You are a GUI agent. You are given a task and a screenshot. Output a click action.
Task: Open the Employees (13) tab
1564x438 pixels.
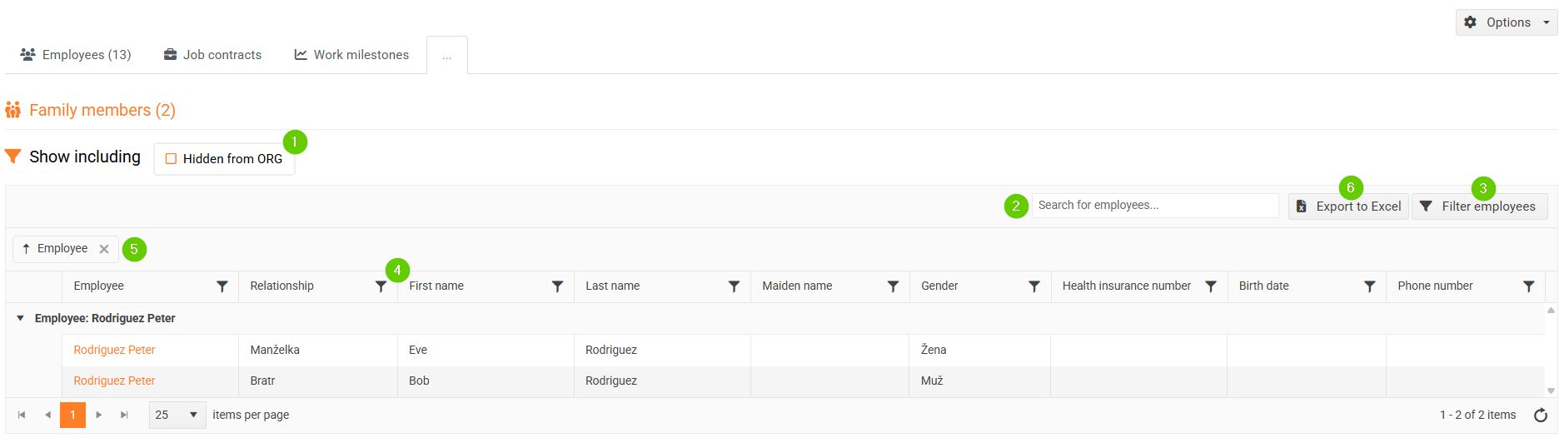pyautogui.click(x=76, y=55)
